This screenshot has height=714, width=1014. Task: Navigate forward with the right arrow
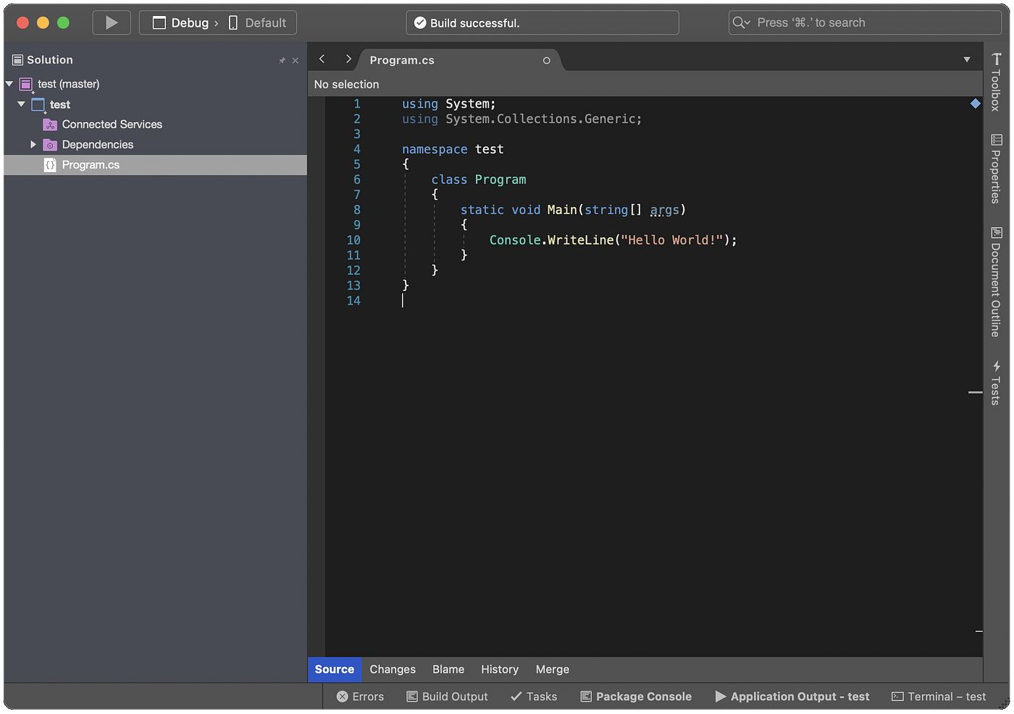(348, 59)
